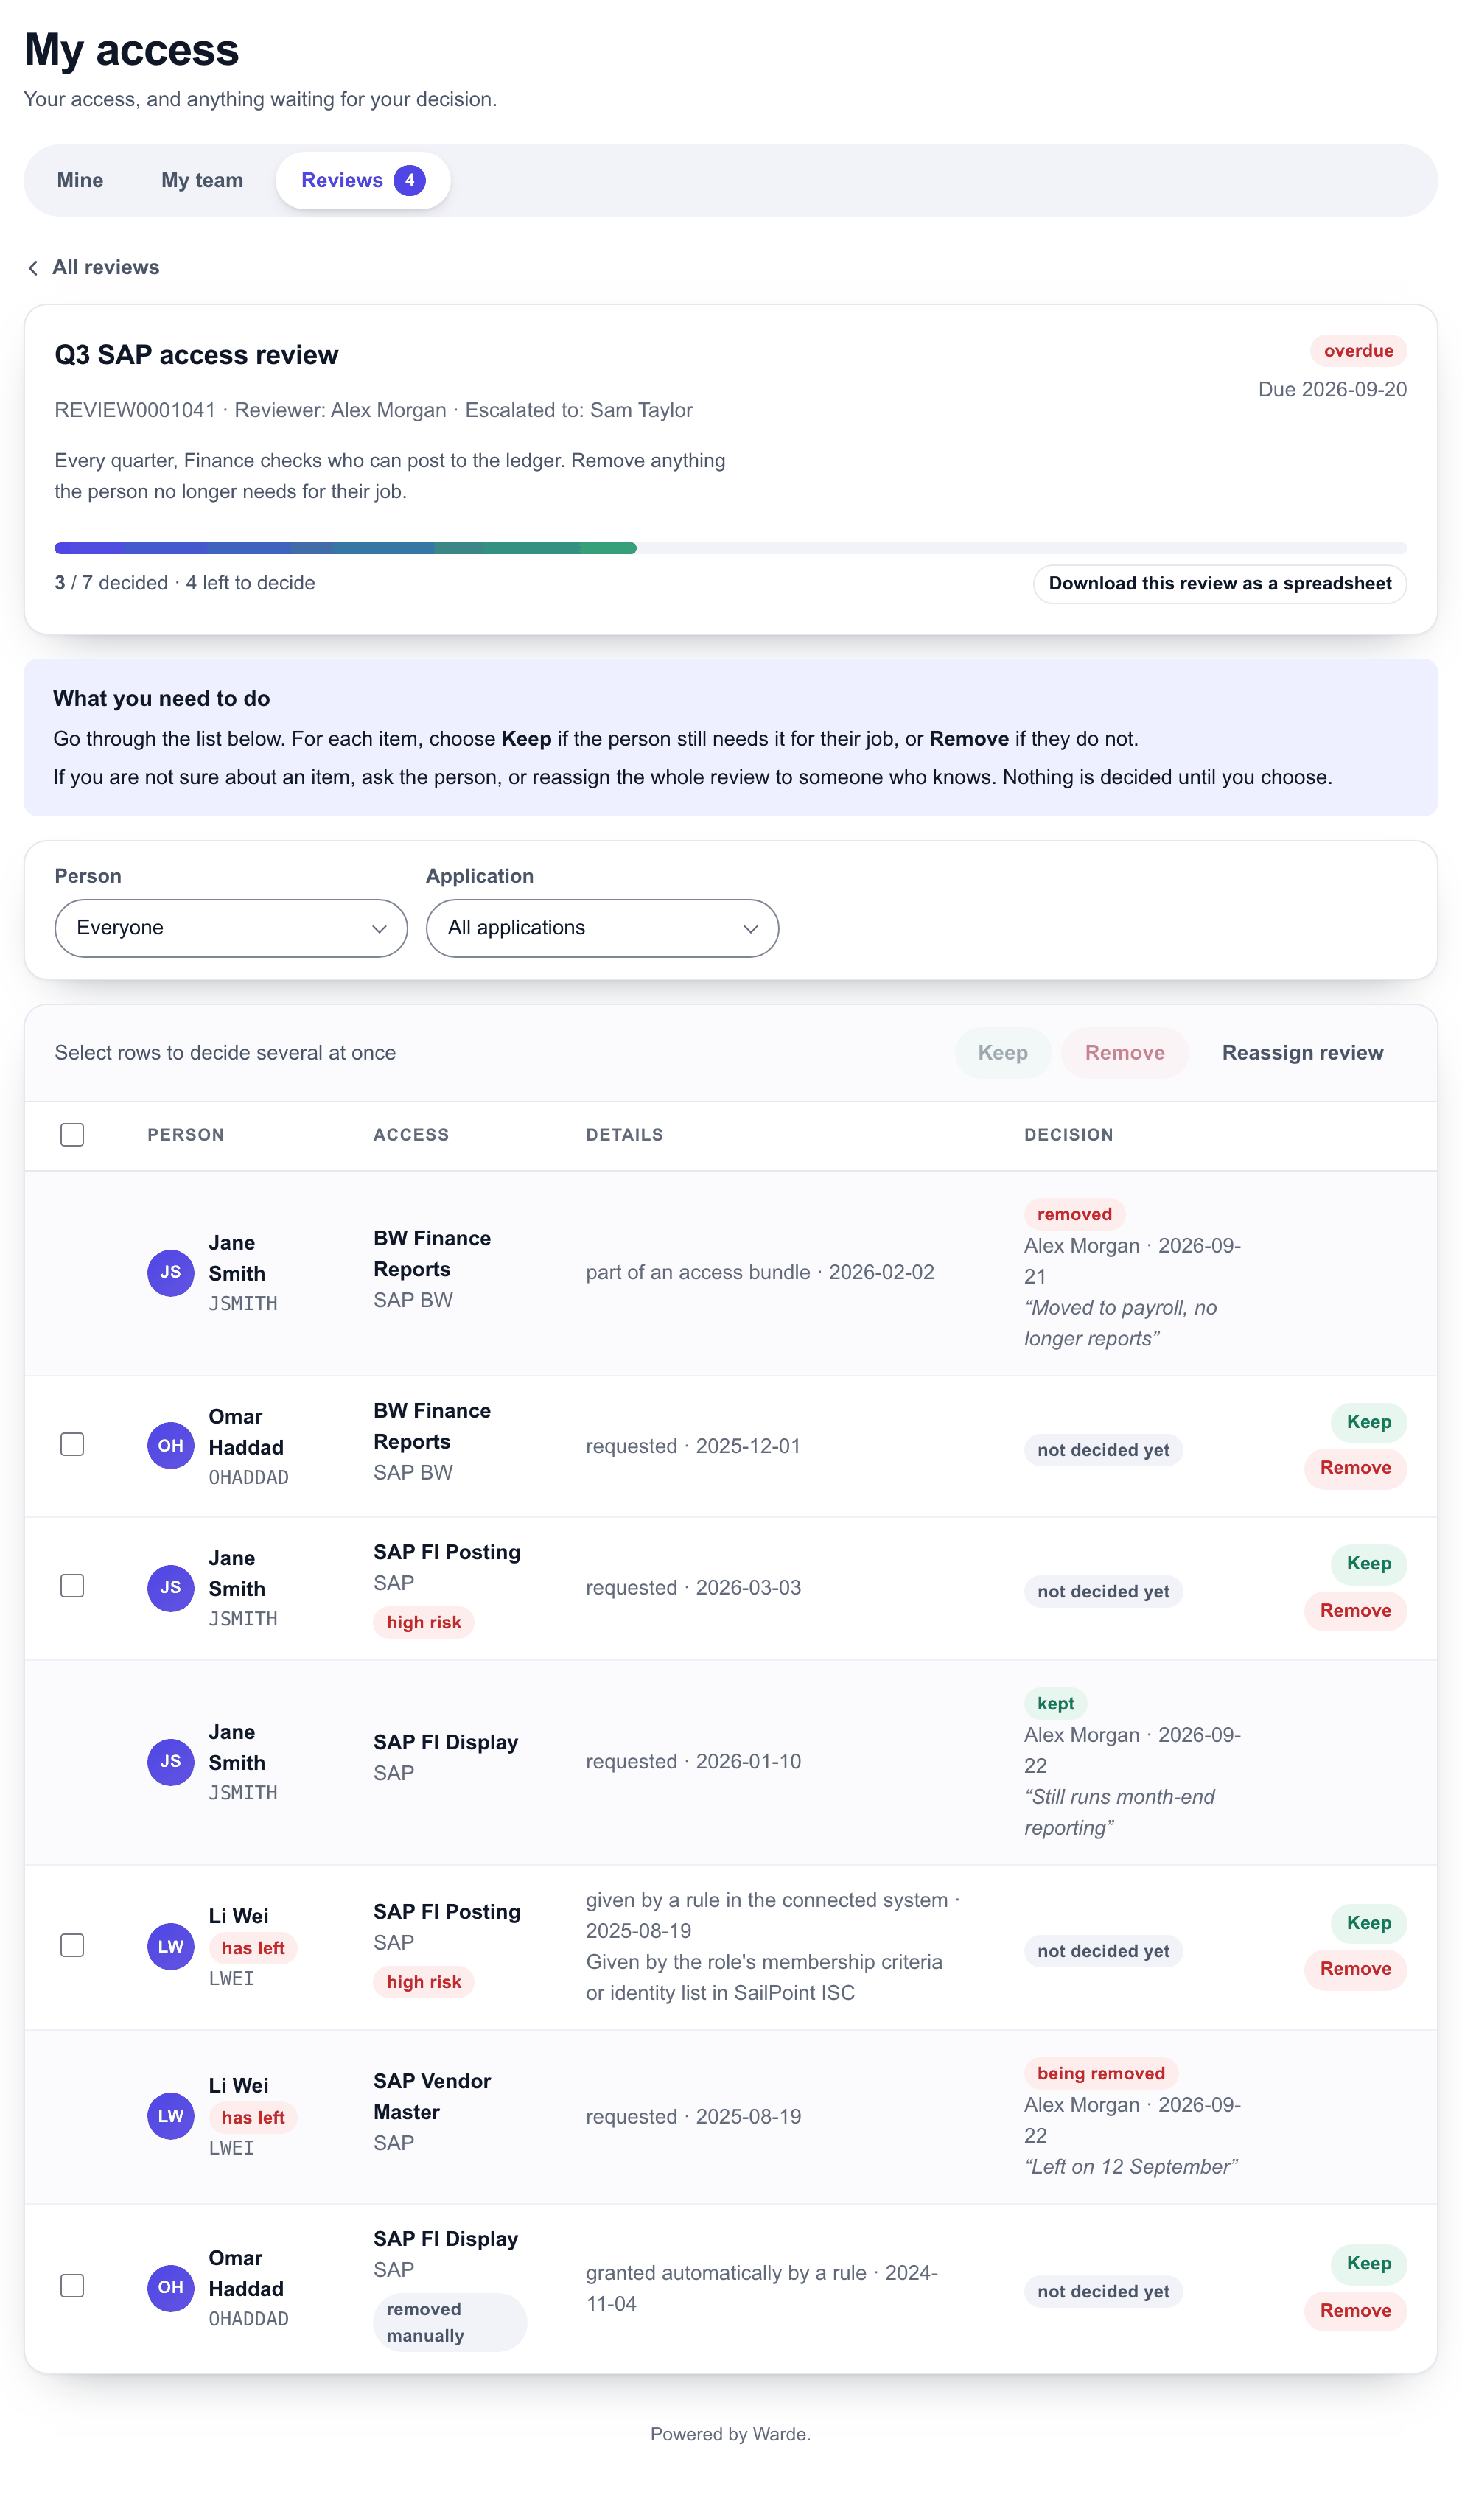Open the Person dropdown showing Everyone
The height and width of the screenshot is (2520, 1462).
click(231, 928)
